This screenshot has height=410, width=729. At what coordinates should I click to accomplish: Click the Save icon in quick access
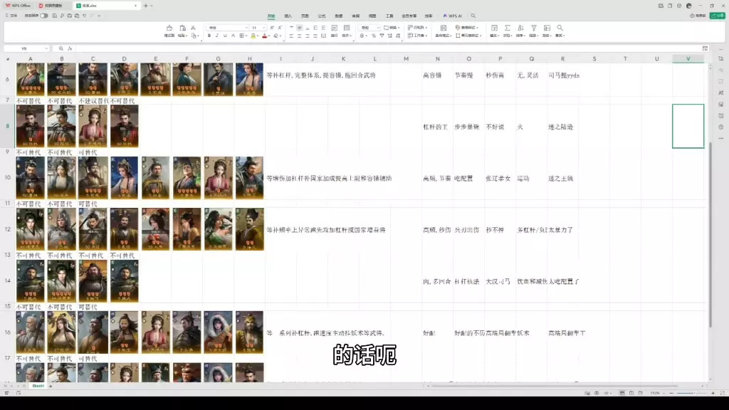click(54, 16)
